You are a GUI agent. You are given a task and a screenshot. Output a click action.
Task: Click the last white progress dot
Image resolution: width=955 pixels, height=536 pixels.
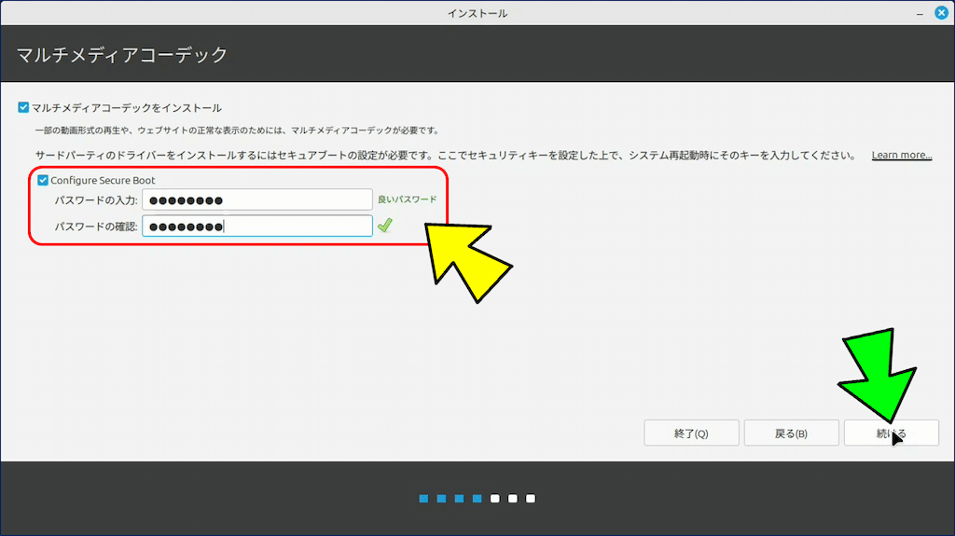tap(531, 499)
